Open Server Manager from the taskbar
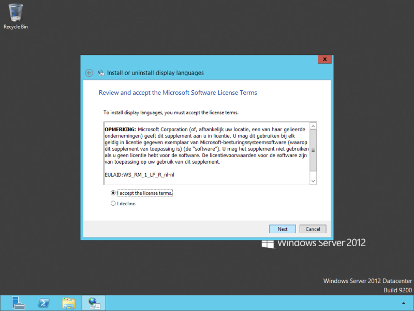Image resolution: width=414 pixels, height=311 pixels. tap(18, 303)
